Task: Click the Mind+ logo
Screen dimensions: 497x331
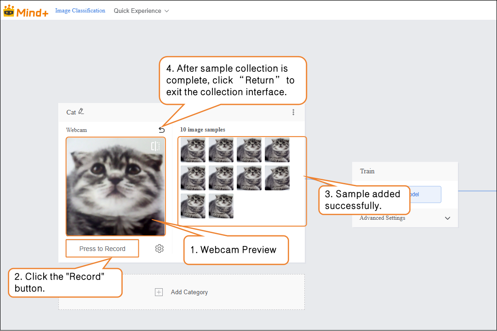Action: click(26, 11)
